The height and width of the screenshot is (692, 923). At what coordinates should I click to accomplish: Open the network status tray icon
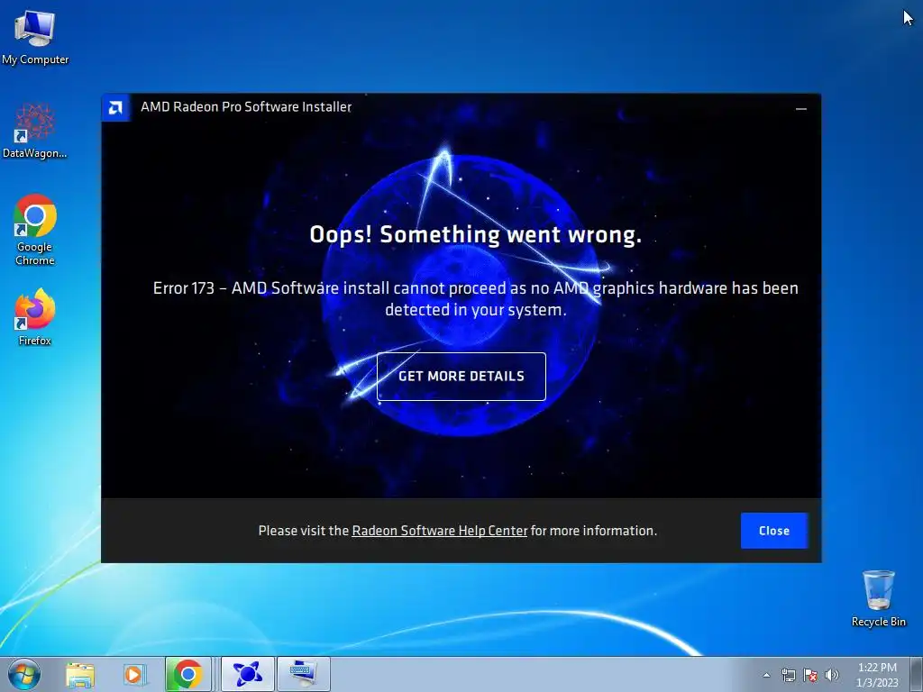click(788, 675)
